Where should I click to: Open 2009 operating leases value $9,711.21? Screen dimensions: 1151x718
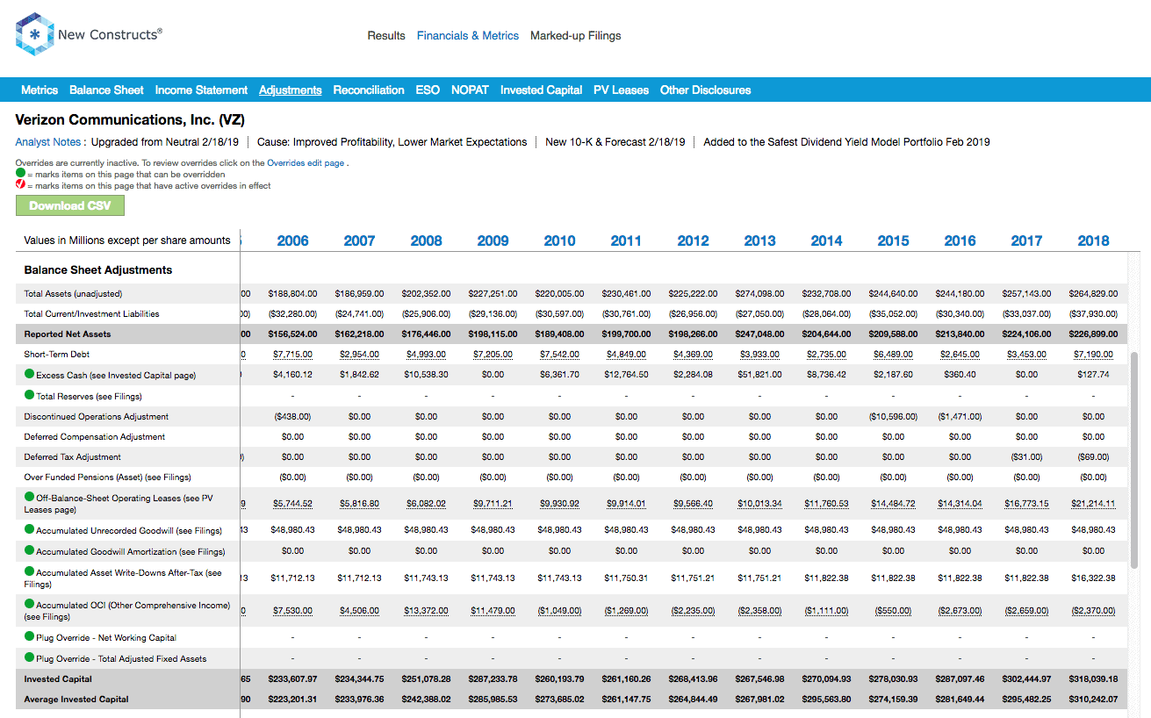coord(493,503)
